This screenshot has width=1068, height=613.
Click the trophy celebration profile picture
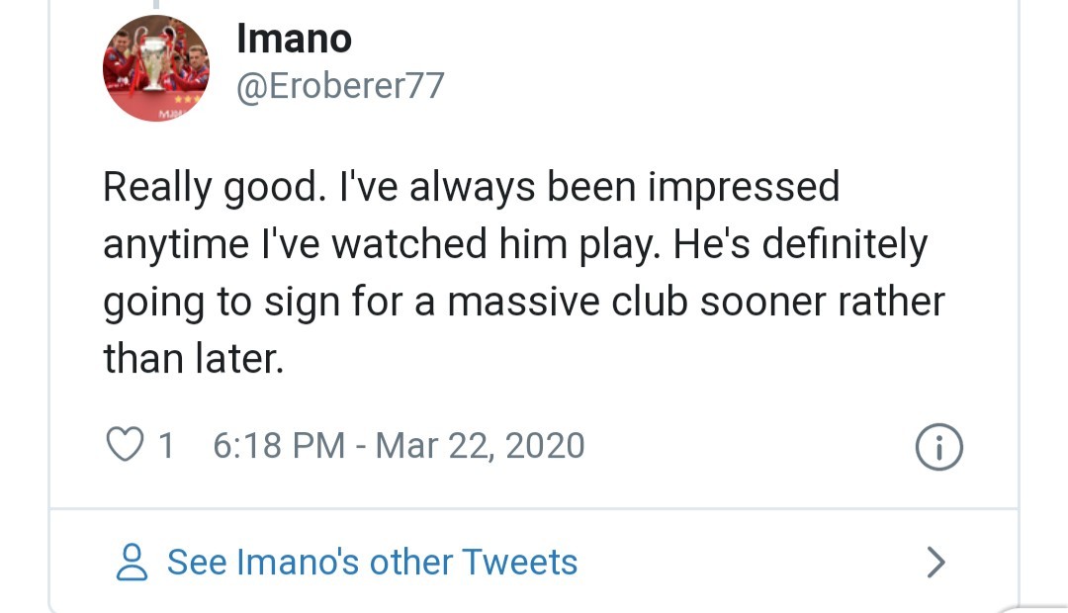pyautogui.click(x=158, y=67)
